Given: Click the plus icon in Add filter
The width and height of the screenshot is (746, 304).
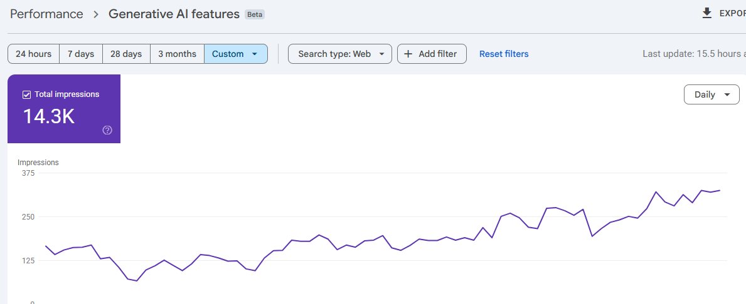Looking at the screenshot, I should (x=408, y=54).
